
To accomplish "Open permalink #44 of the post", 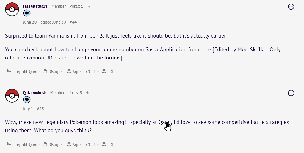I will coord(73,22).
